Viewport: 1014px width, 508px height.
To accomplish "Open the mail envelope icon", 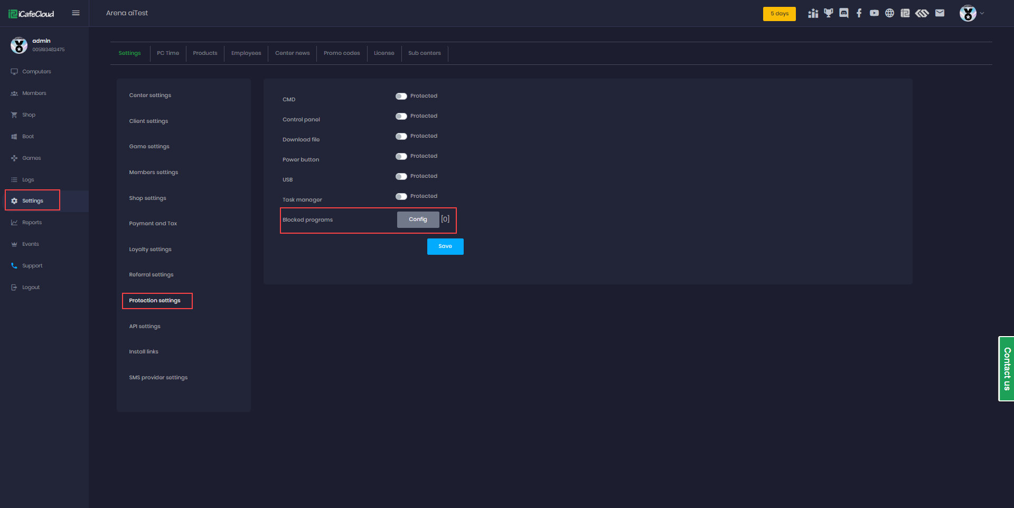I will pyautogui.click(x=940, y=13).
